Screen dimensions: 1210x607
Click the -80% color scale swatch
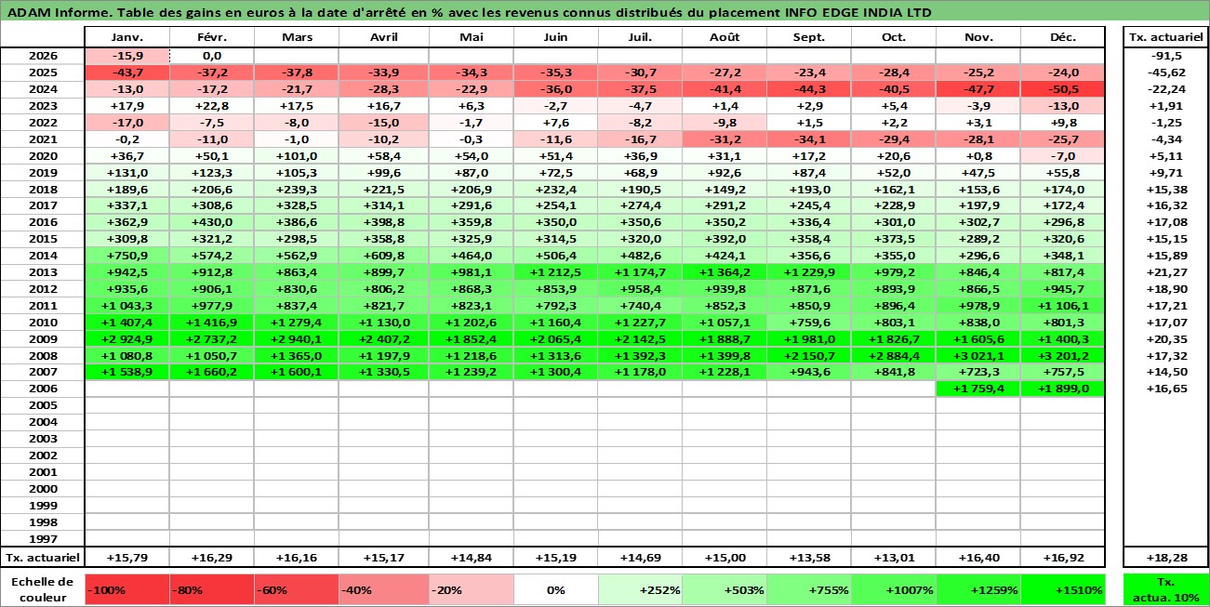coord(211,589)
